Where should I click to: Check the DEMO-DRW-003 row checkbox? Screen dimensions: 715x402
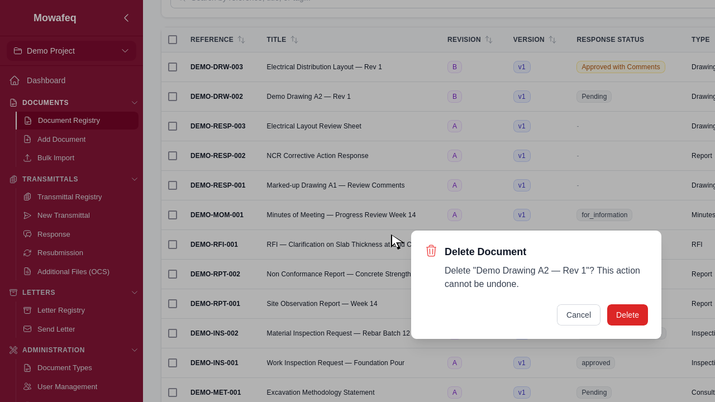(173, 66)
